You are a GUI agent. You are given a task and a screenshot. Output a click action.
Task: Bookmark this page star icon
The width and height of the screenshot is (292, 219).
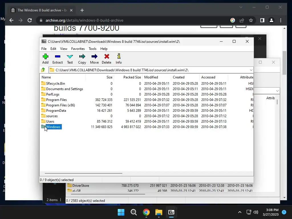pos(251,20)
